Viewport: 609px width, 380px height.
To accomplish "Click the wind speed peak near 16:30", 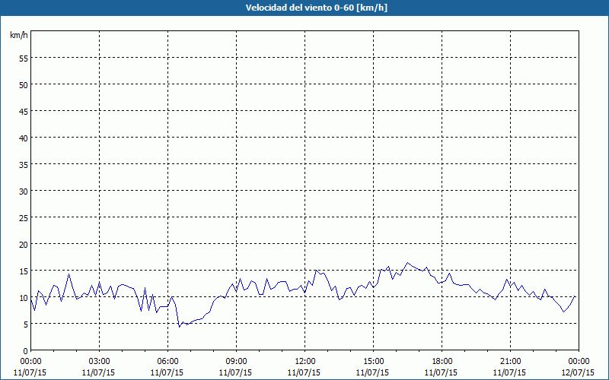I will (x=407, y=262).
